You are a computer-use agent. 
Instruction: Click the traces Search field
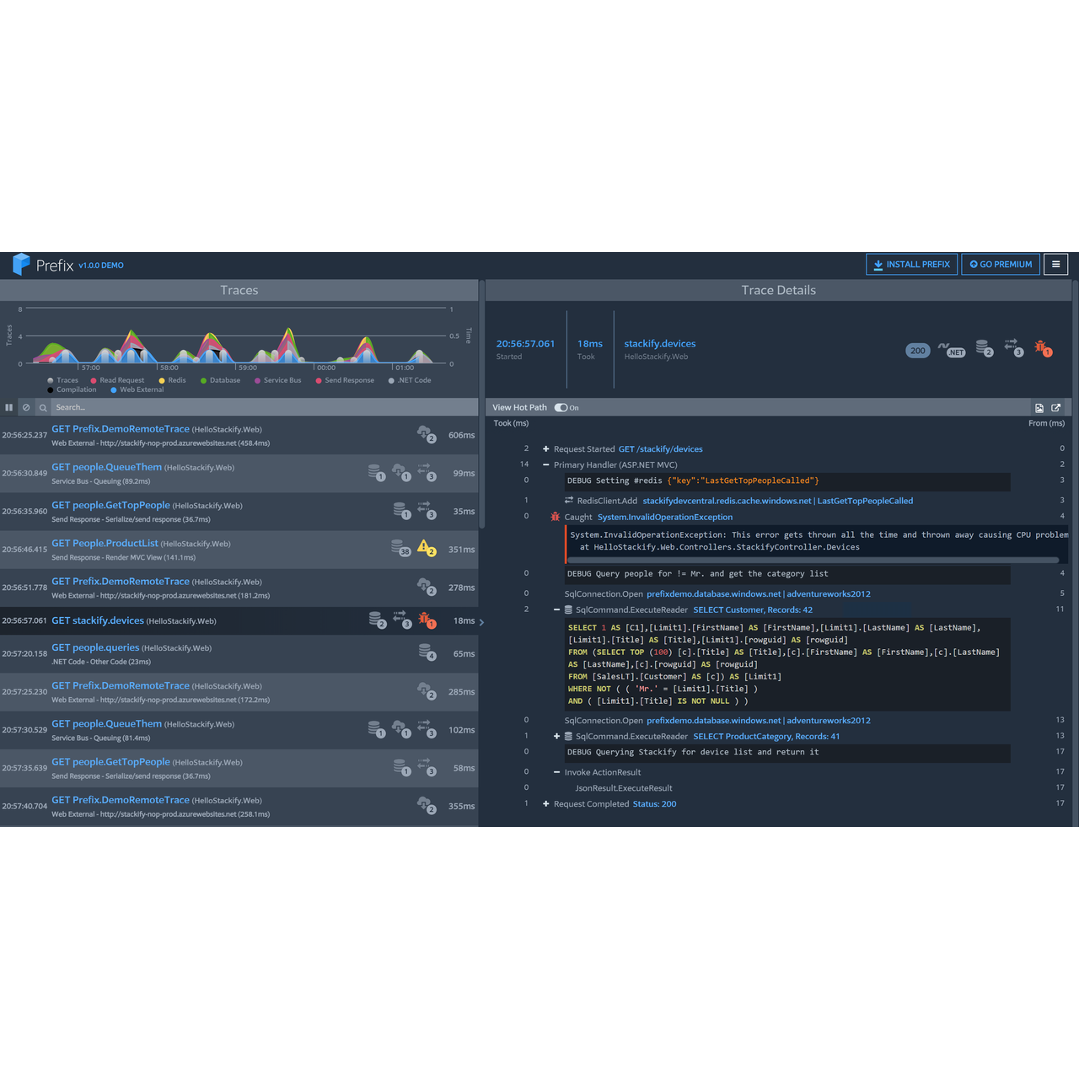click(261, 407)
